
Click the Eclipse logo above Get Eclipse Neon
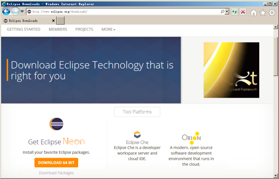[x=56, y=124]
